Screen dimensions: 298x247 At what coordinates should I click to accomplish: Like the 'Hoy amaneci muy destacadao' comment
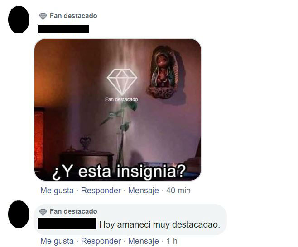click(57, 241)
